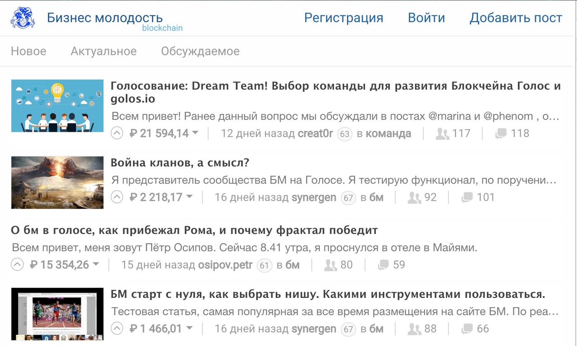Open comments icon beside 118
577x346 pixels.
point(501,134)
